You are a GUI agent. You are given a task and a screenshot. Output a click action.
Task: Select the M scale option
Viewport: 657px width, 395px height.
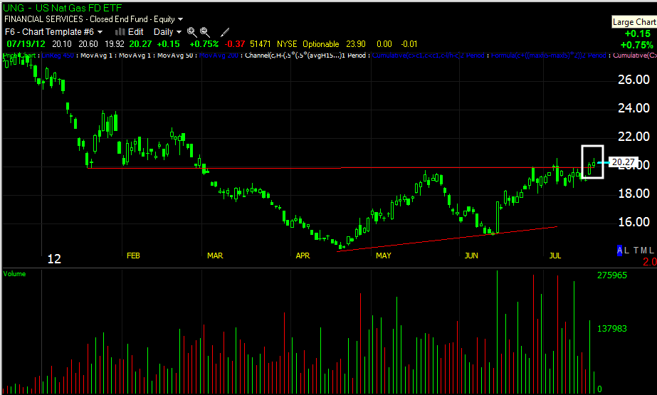point(643,250)
